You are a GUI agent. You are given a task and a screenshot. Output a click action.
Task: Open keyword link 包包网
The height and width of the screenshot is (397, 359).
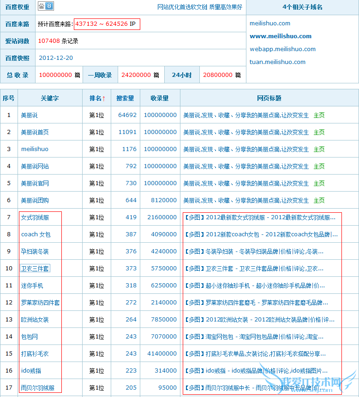pos(29,337)
